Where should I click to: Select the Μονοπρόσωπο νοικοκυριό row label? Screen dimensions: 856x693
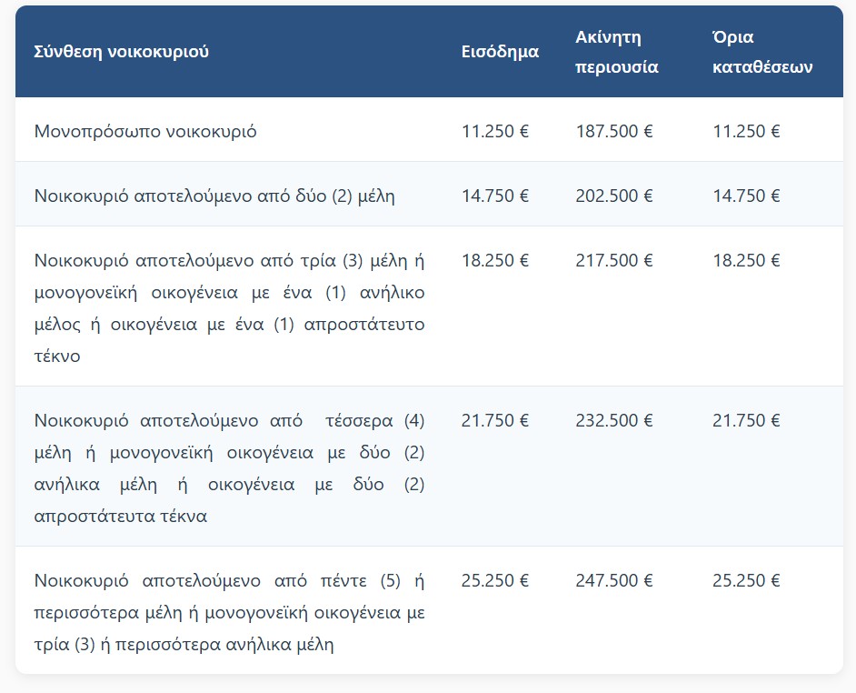click(145, 131)
